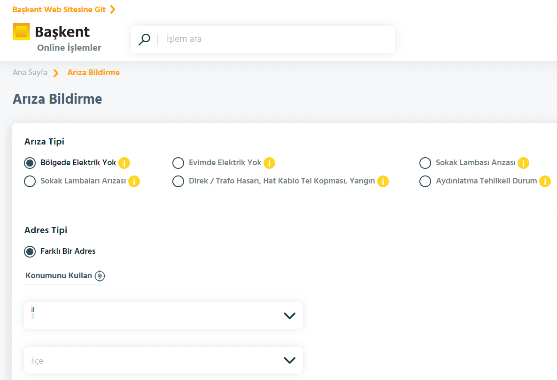This screenshot has height=380, width=557.
Task: Open info icon for Sokak Lambaları Arızası
Action: (x=134, y=182)
